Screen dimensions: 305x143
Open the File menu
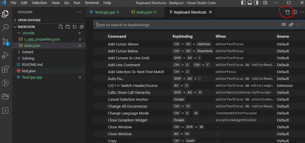click(x=14, y=3)
